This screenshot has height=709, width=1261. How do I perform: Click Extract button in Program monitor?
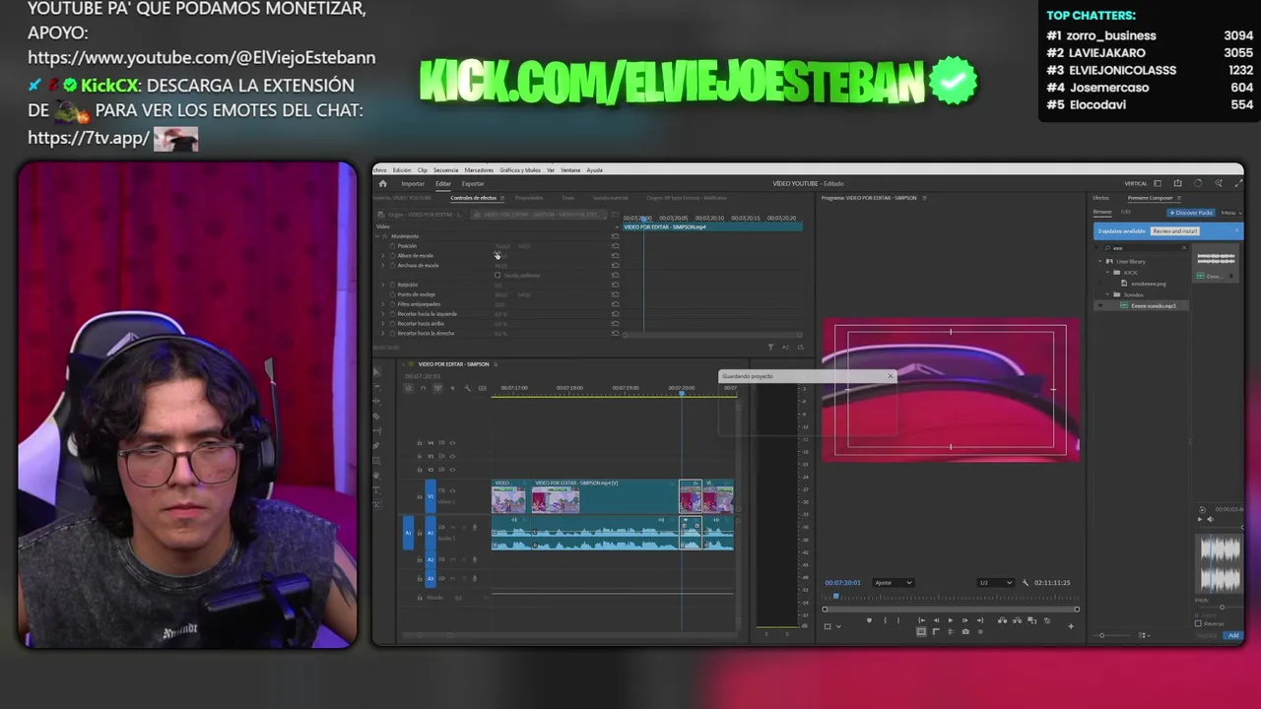[x=1017, y=620]
